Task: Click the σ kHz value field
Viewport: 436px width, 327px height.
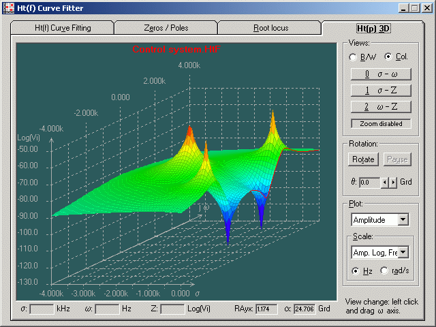Action: pyautogui.click(x=42, y=309)
